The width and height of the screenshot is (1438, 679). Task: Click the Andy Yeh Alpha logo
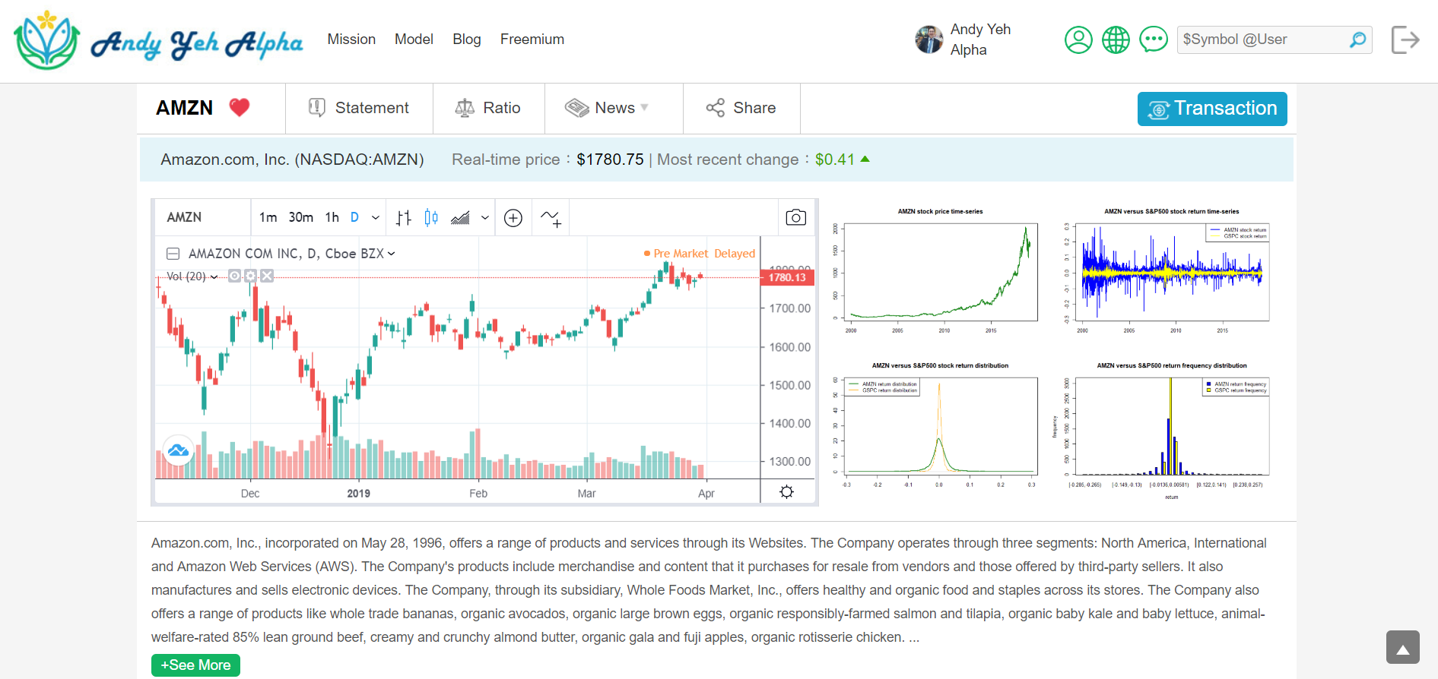point(158,41)
